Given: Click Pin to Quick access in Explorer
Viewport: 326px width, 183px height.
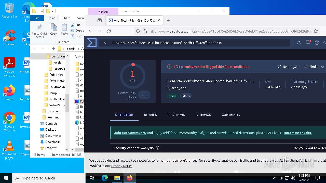Looking at the screenshot, I should coord(40,31).
